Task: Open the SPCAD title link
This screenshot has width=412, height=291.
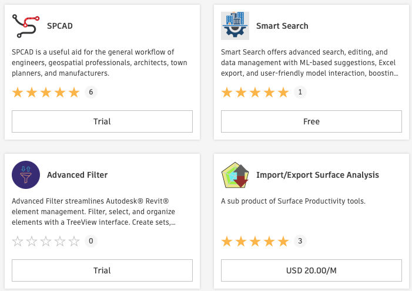Action: 60,26
